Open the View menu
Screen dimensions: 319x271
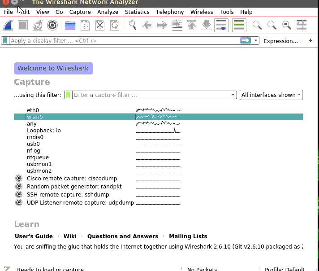43,12
